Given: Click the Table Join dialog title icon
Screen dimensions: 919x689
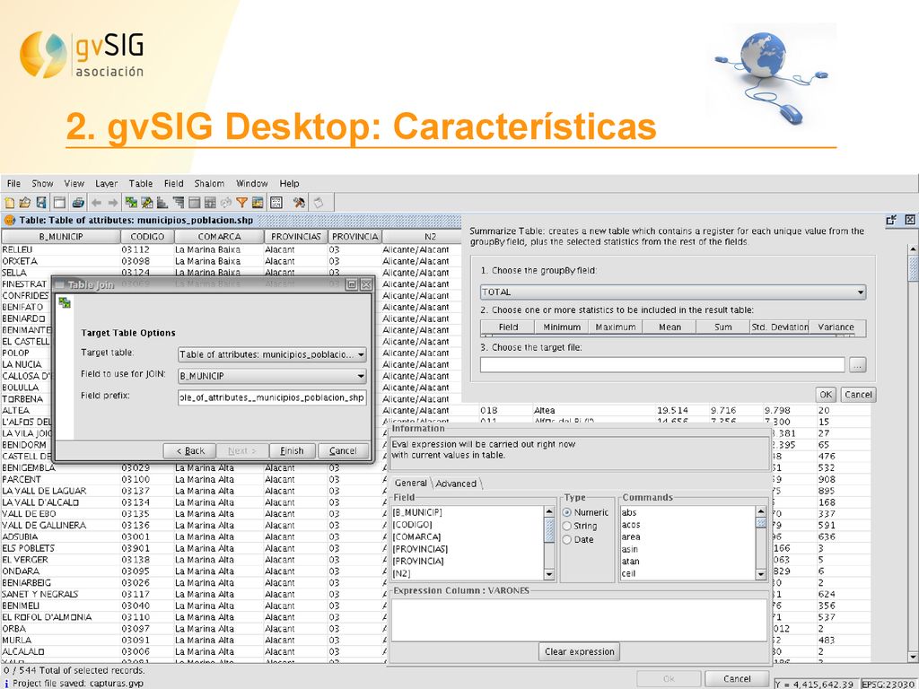Looking at the screenshot, I should pyautogui.click(x=59, y=284).
